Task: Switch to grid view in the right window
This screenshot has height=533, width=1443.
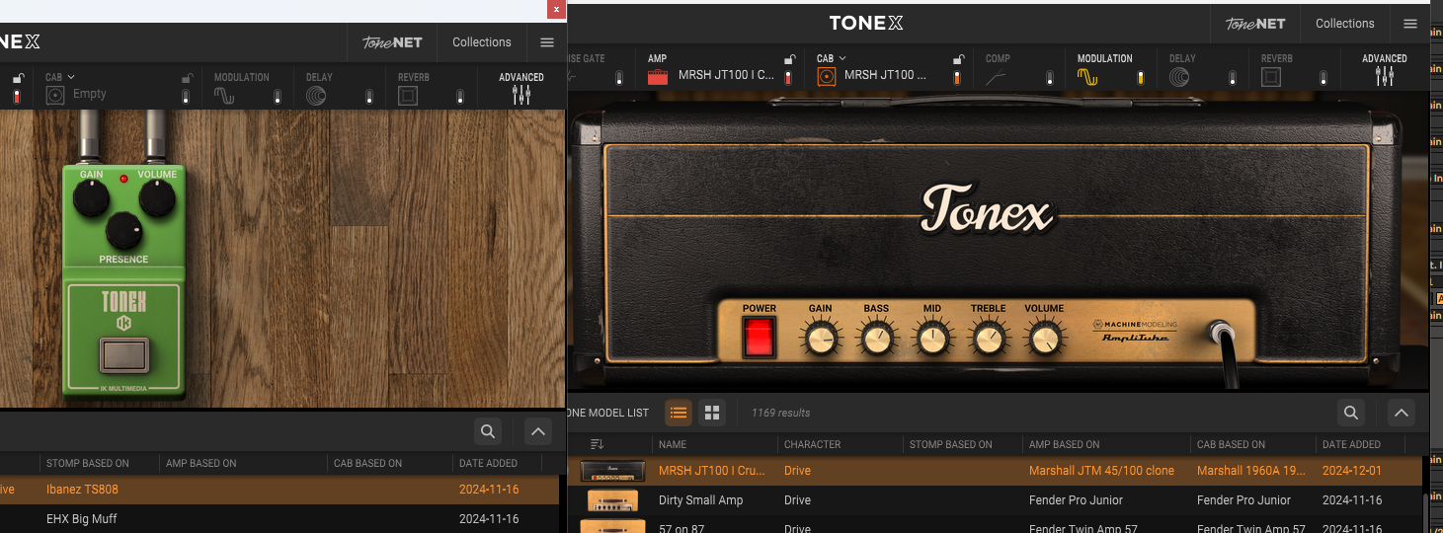Action: click(712, 413)
